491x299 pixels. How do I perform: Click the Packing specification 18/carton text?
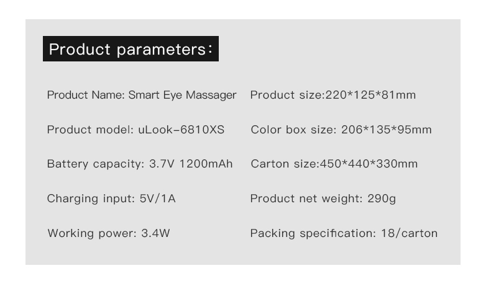(344, 233)
